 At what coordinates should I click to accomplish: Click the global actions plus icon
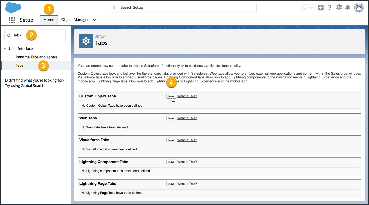tap(320, 8)
